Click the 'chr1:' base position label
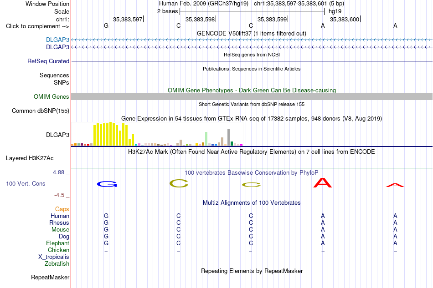Screen dimensions: 433x288 pyautogui.click(x=62, y=19)
